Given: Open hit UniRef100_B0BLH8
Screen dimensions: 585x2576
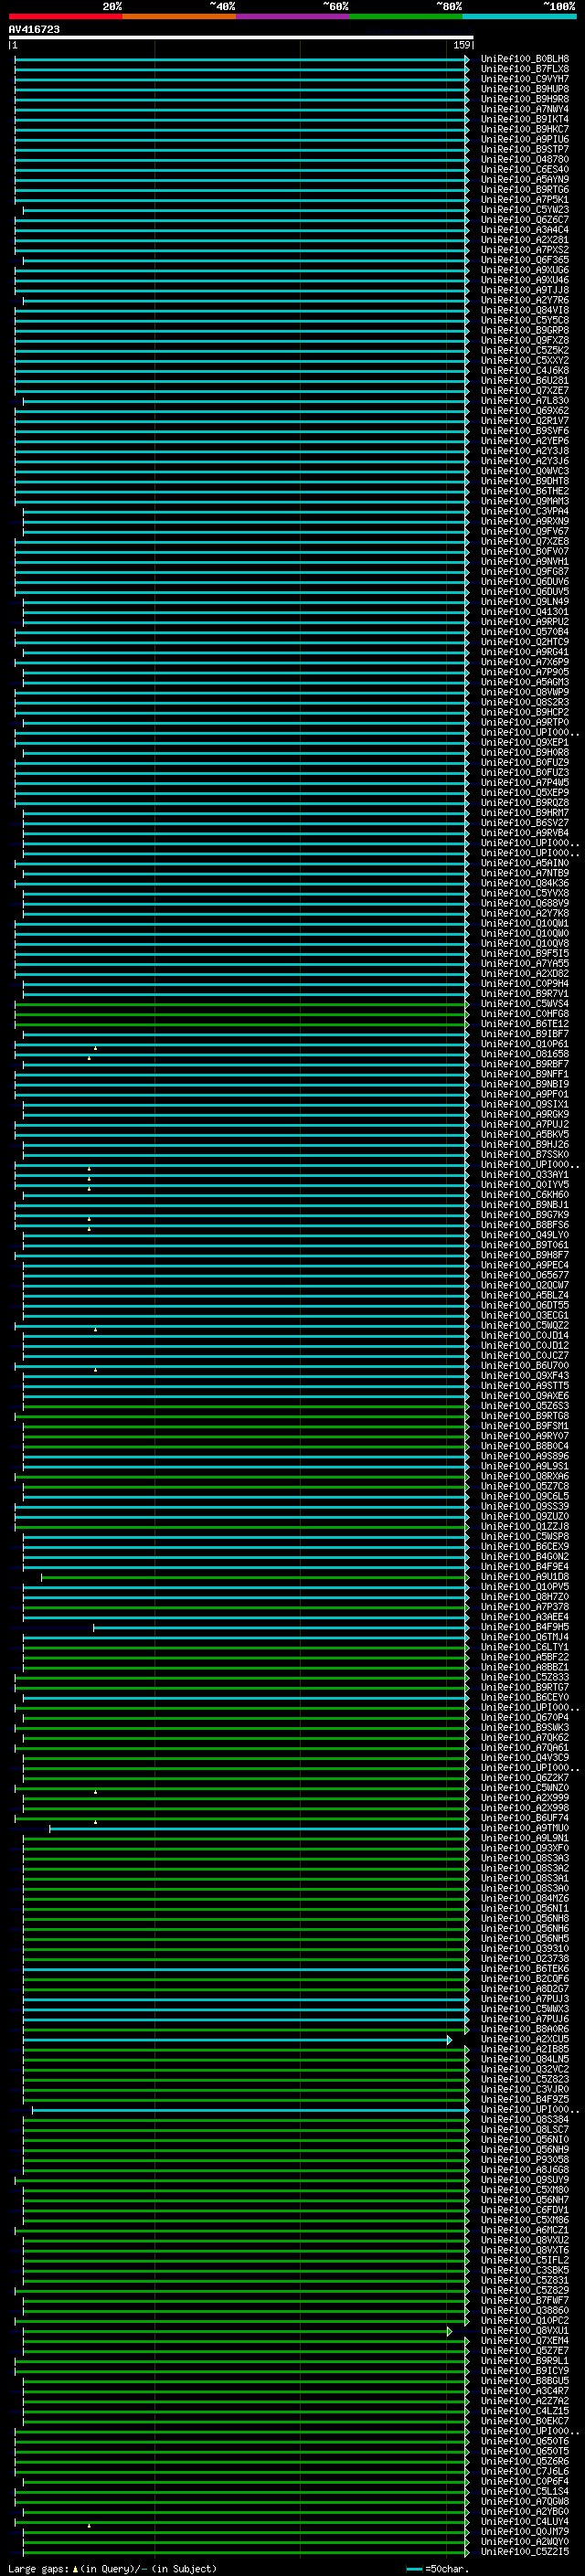Looking at the screenshot, I should (525, 59).
